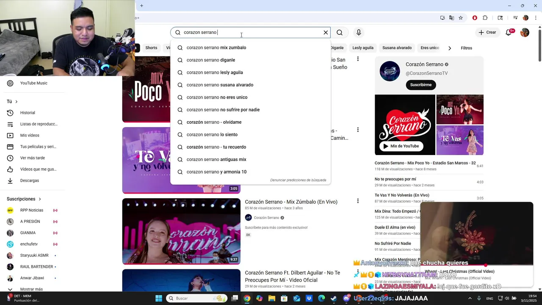This screenshot has width=542, height=305.
Task: Open the media controls icon in Chrome toolbar
Action: click(x=515, y=18)
